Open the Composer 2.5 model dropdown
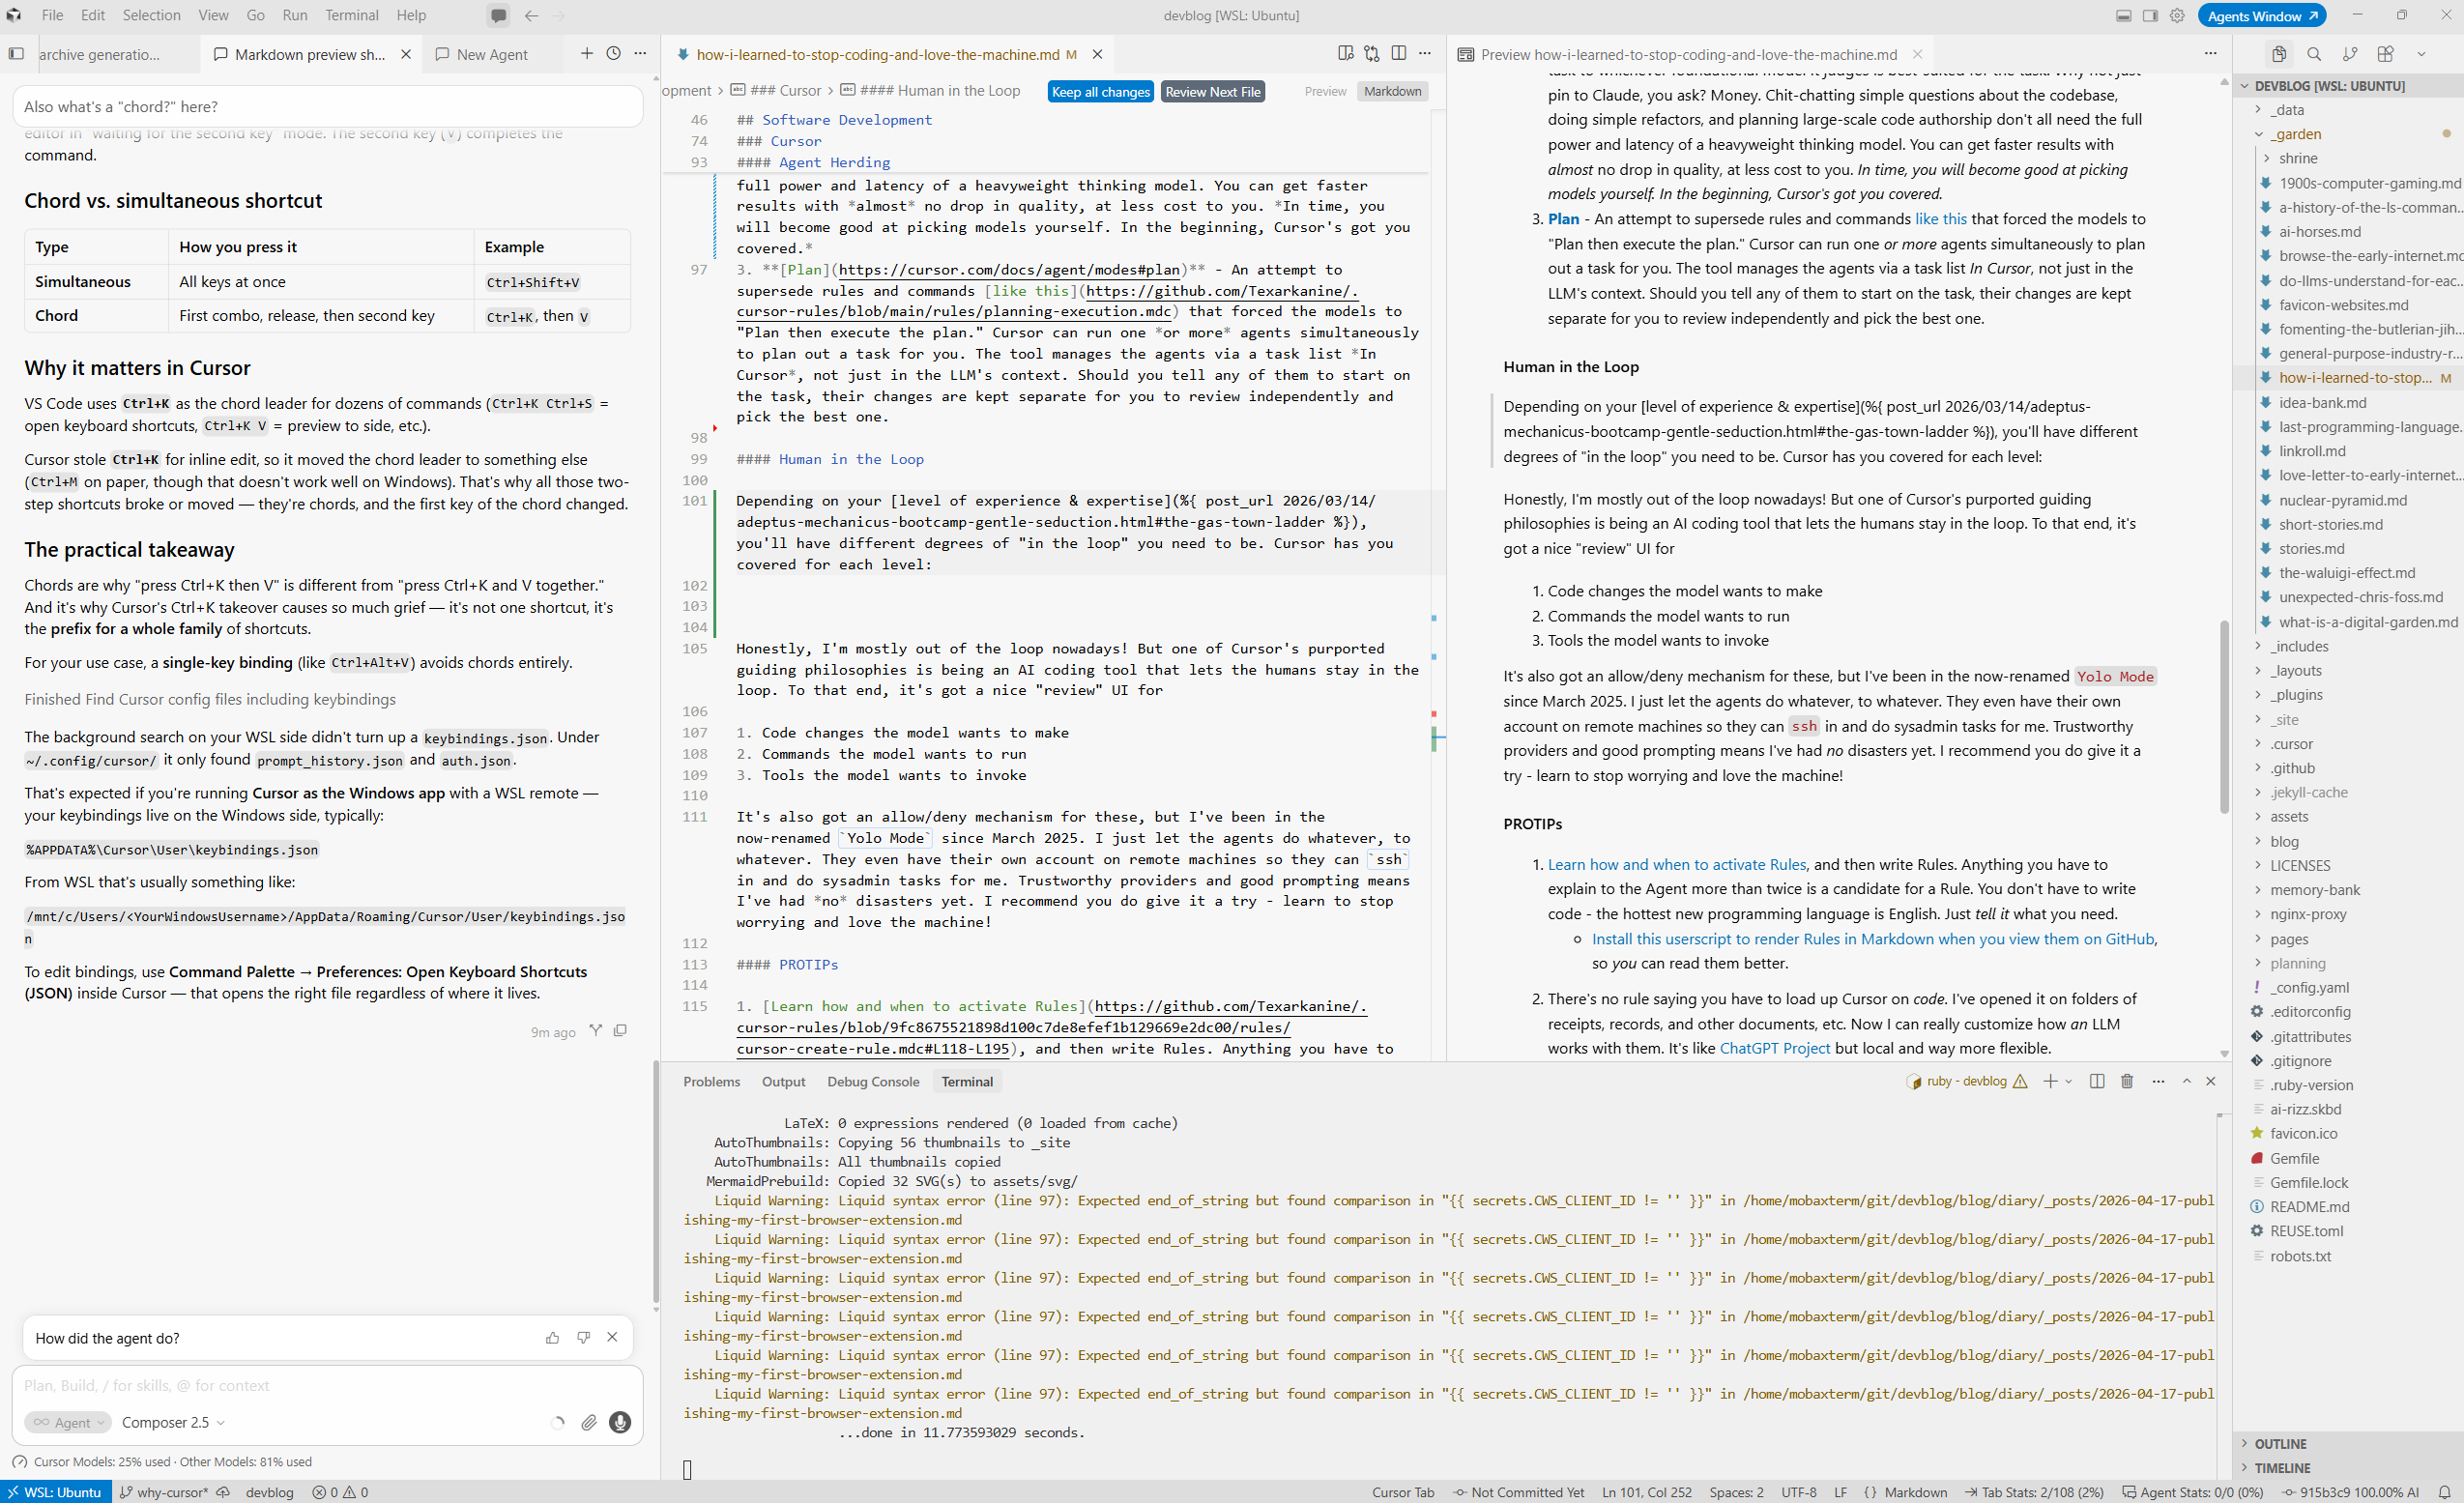Image resolution: width=2464 pixels, height=1503 pixels. coord(173,1422)
